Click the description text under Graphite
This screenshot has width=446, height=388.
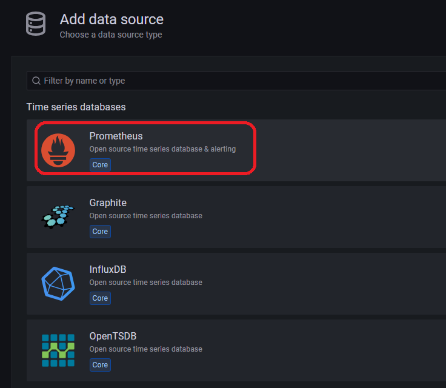[x=145, y=216]
